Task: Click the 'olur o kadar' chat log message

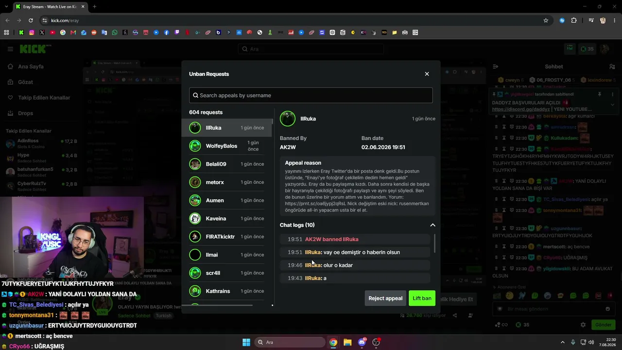Action: pyautogui.click(x=355, y=265)
